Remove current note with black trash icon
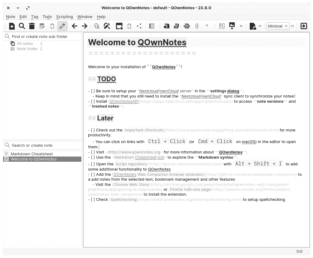The image size is (313, 258). tap(32, 26)
